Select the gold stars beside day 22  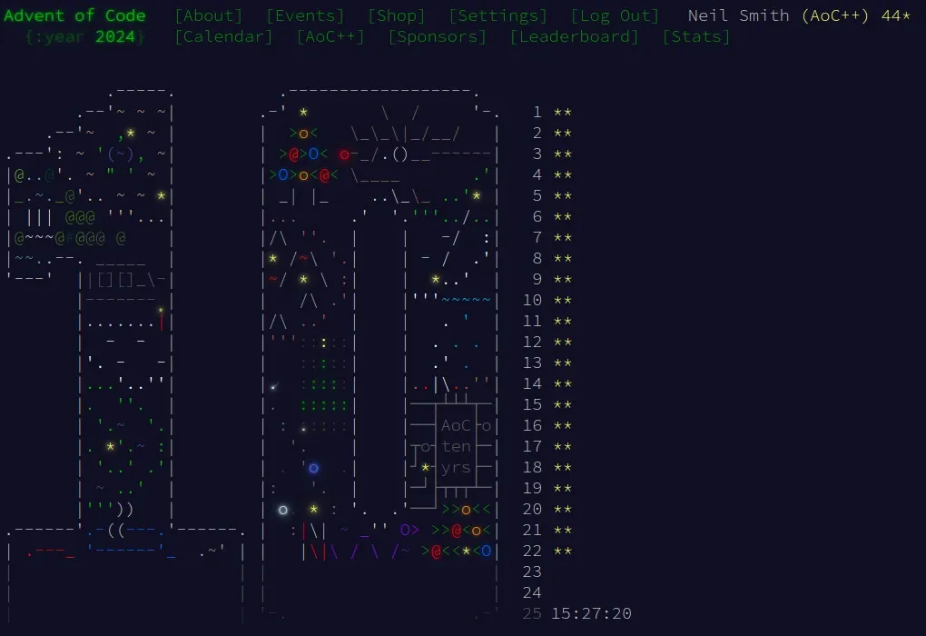point(561,551)
